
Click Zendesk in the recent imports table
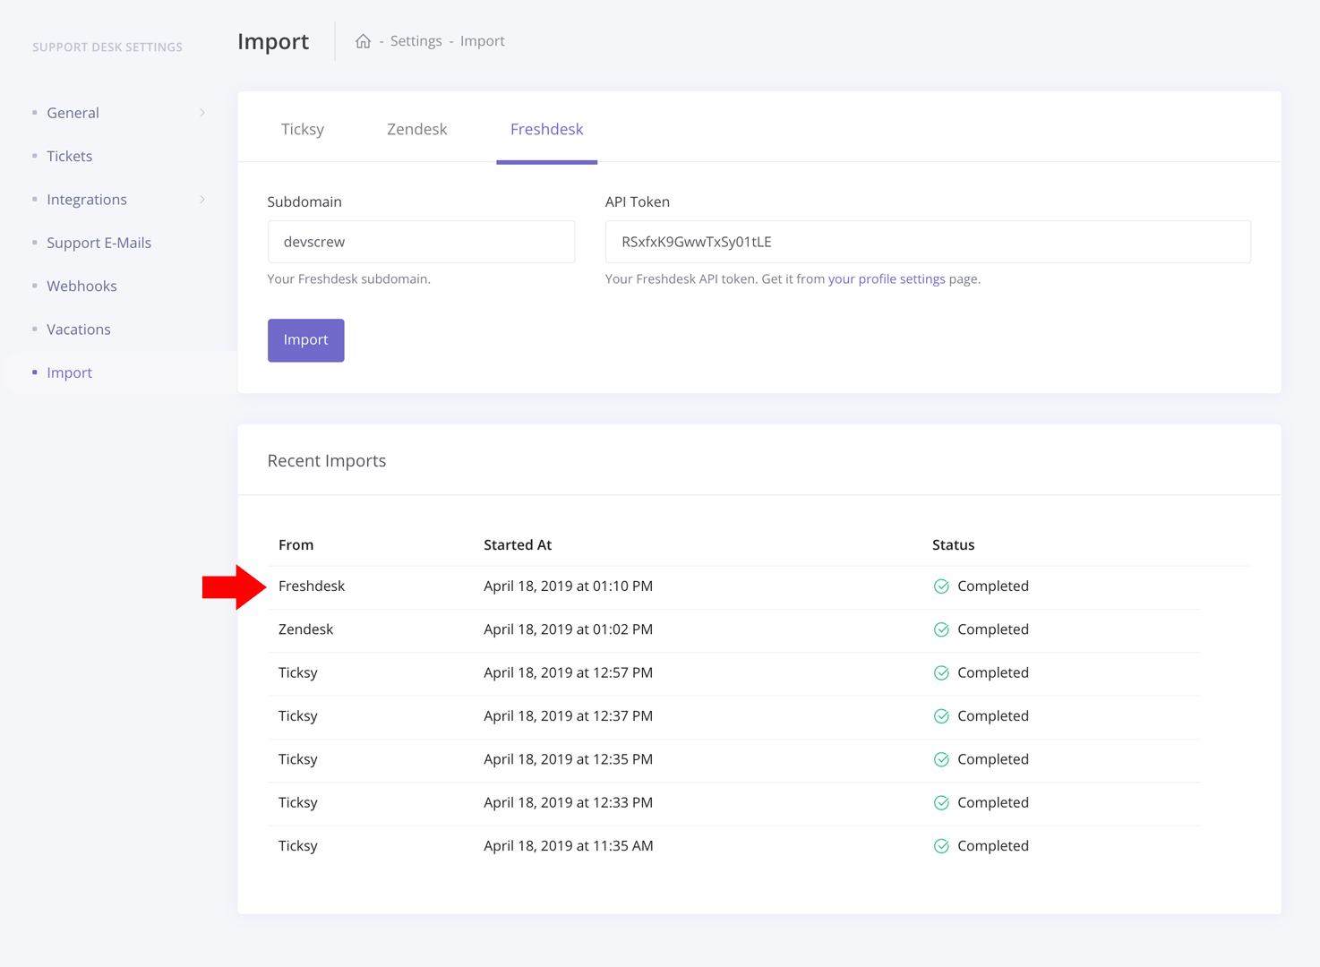tap(305, 629)
